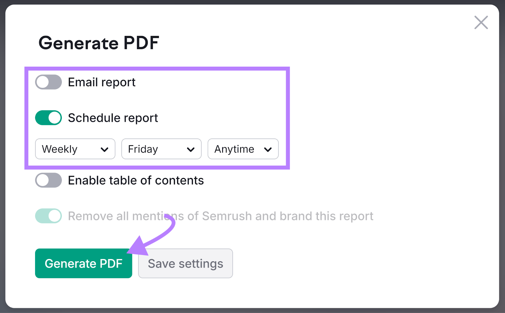Select the Schedule report label text
The image size is (505, 313).
tap(113, 117)
